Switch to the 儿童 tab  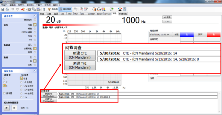(x=49, y=14)
